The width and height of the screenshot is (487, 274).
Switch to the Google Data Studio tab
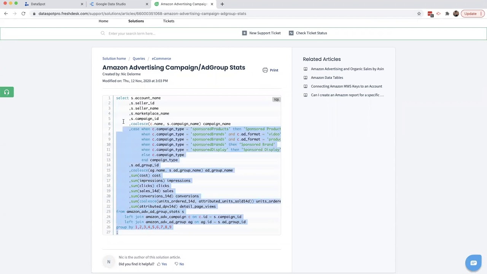coord(118,4)
